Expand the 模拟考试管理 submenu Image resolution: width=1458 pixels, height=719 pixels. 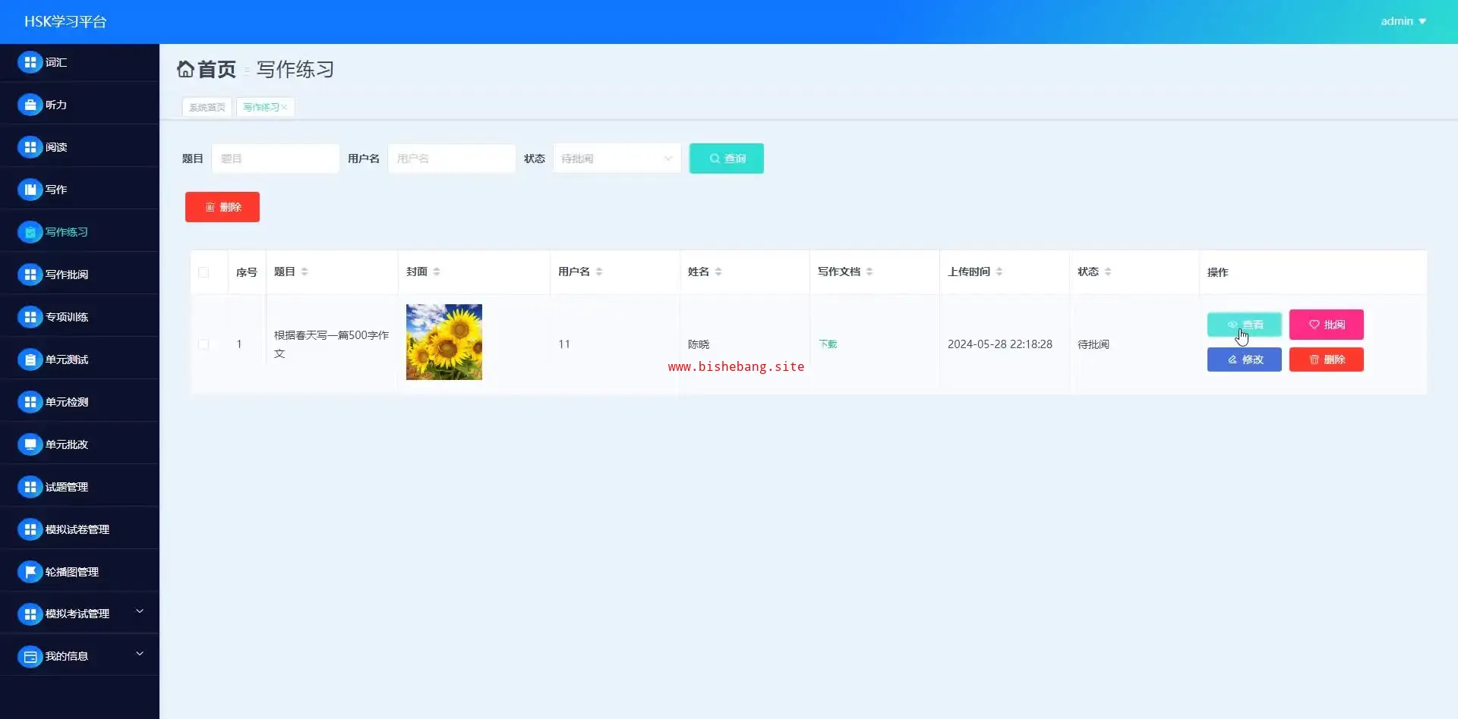coord(140,612)
